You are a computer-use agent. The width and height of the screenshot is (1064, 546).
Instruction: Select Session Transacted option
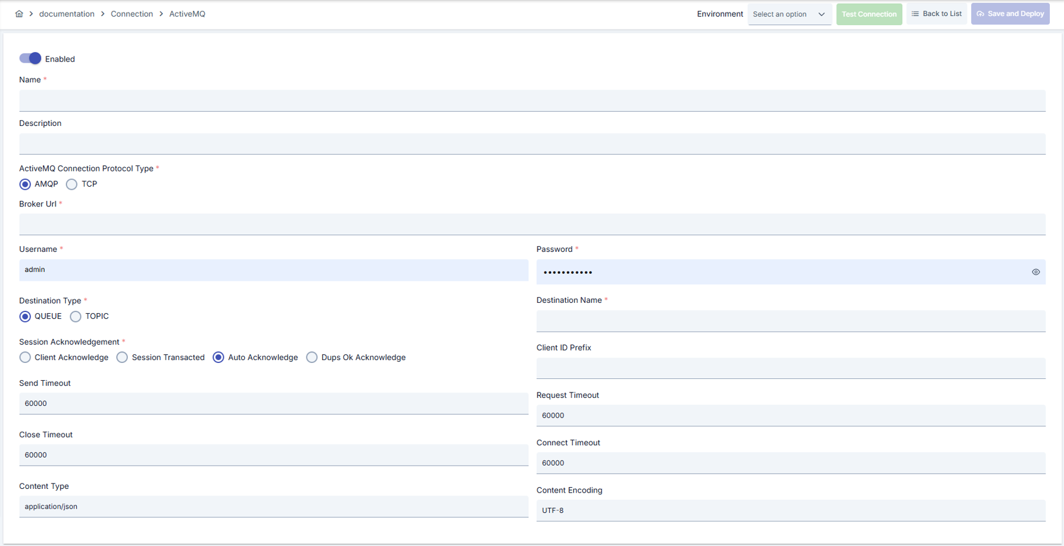click(122, 357)
